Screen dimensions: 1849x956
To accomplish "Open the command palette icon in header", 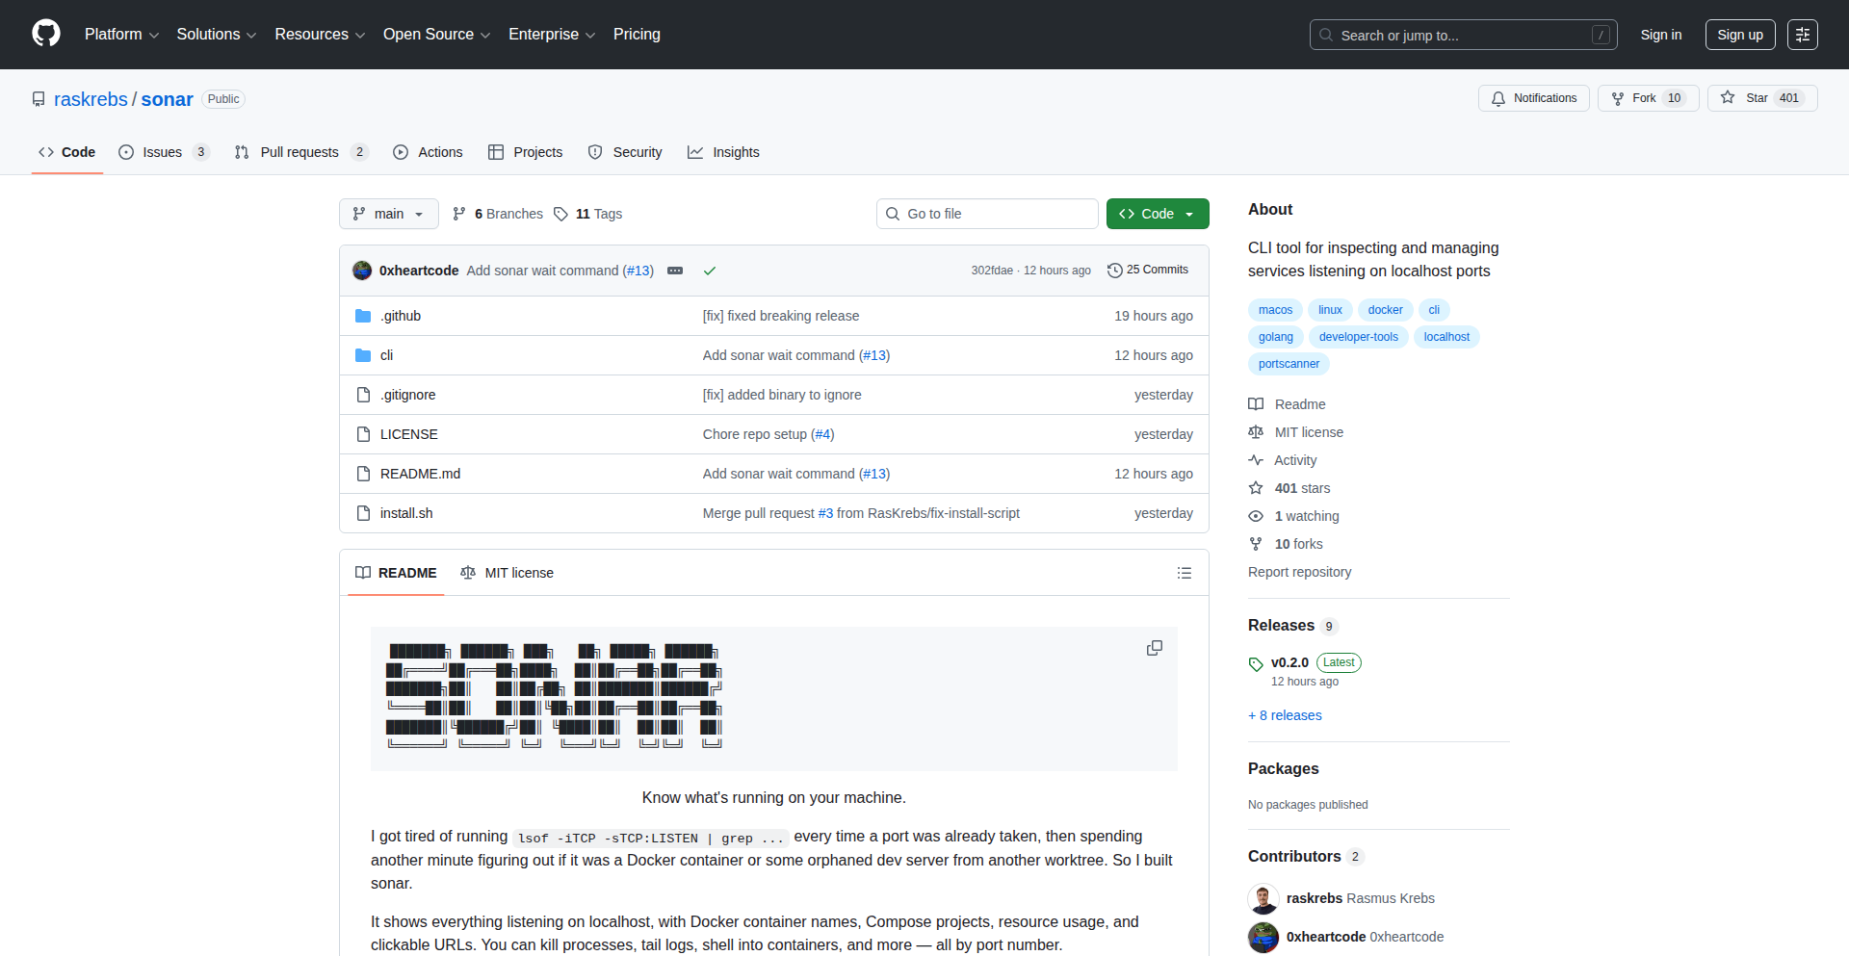I will [x=1802, y=35].
